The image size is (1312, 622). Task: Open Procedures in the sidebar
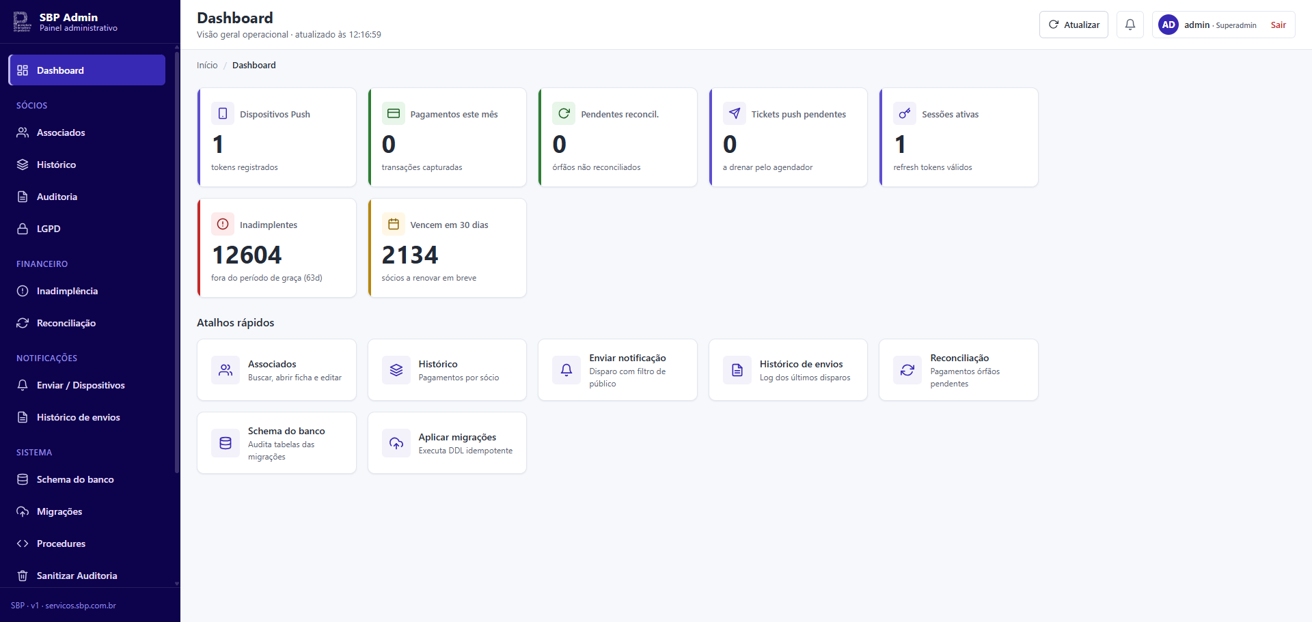click(87, 543)
